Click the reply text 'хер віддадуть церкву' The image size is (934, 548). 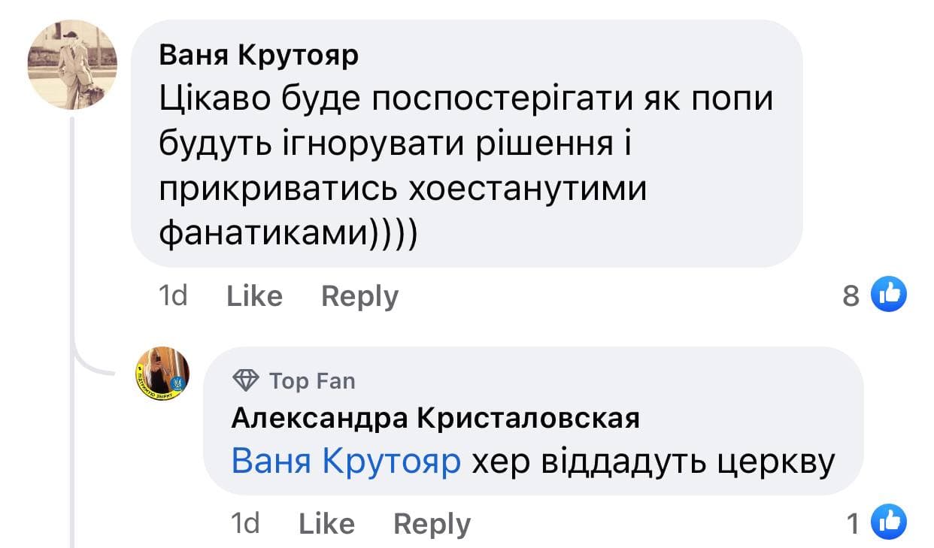point(653,461)
